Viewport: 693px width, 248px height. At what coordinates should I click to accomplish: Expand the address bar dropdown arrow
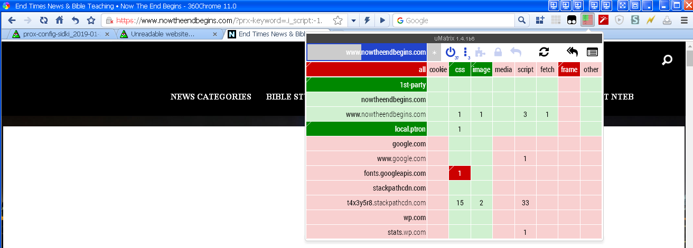click(353, 21)
